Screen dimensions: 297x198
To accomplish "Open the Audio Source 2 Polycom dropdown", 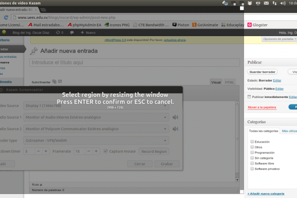I will tap(96, 129).
